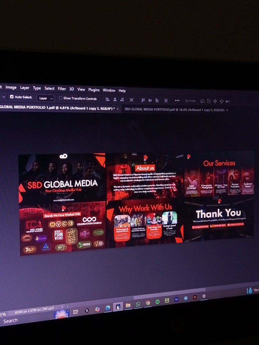Open the View menu
Image resolution: width=259 pixels, height=345 pixels.
tap(81, 89)
